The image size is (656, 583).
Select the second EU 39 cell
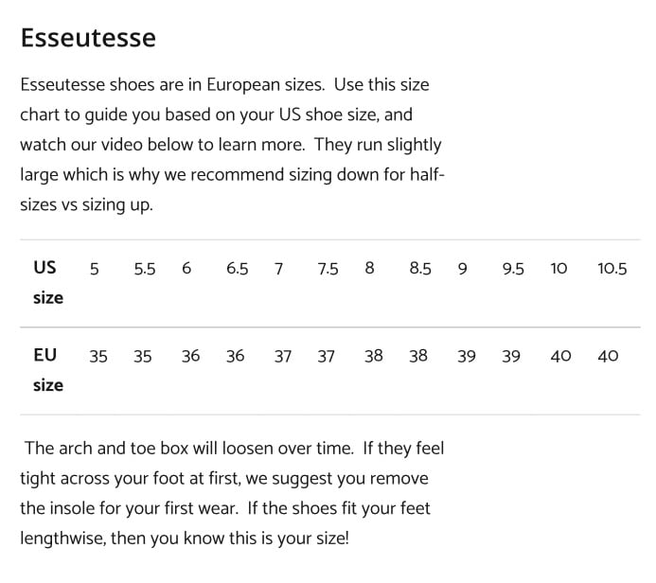[x=511, y=356]
